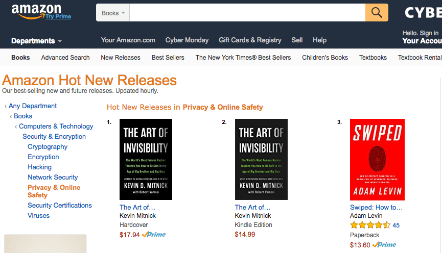Open the Swiped red book cover
Viewport: 442px width, 253px height.
(377, 160)
